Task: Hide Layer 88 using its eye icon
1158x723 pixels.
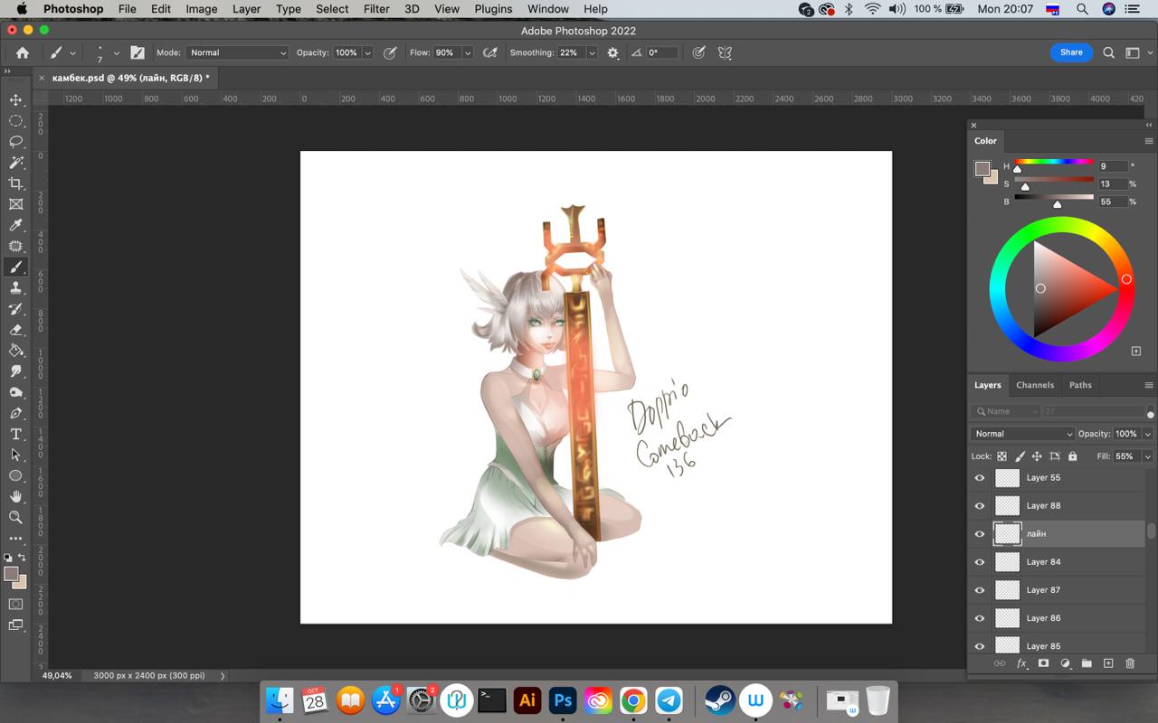Action: point(979,506)
